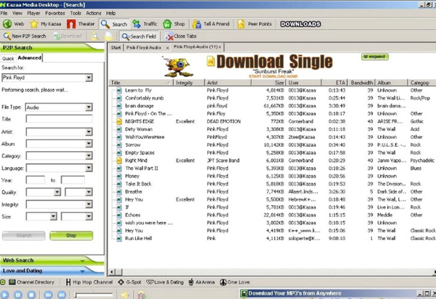Viewport: 436px width, 299px height.
Task: Click the file icon beside NIGHTS EDGE
Action: (119, 121)
